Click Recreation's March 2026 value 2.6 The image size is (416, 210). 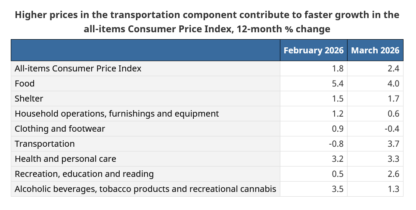(393, 174)
